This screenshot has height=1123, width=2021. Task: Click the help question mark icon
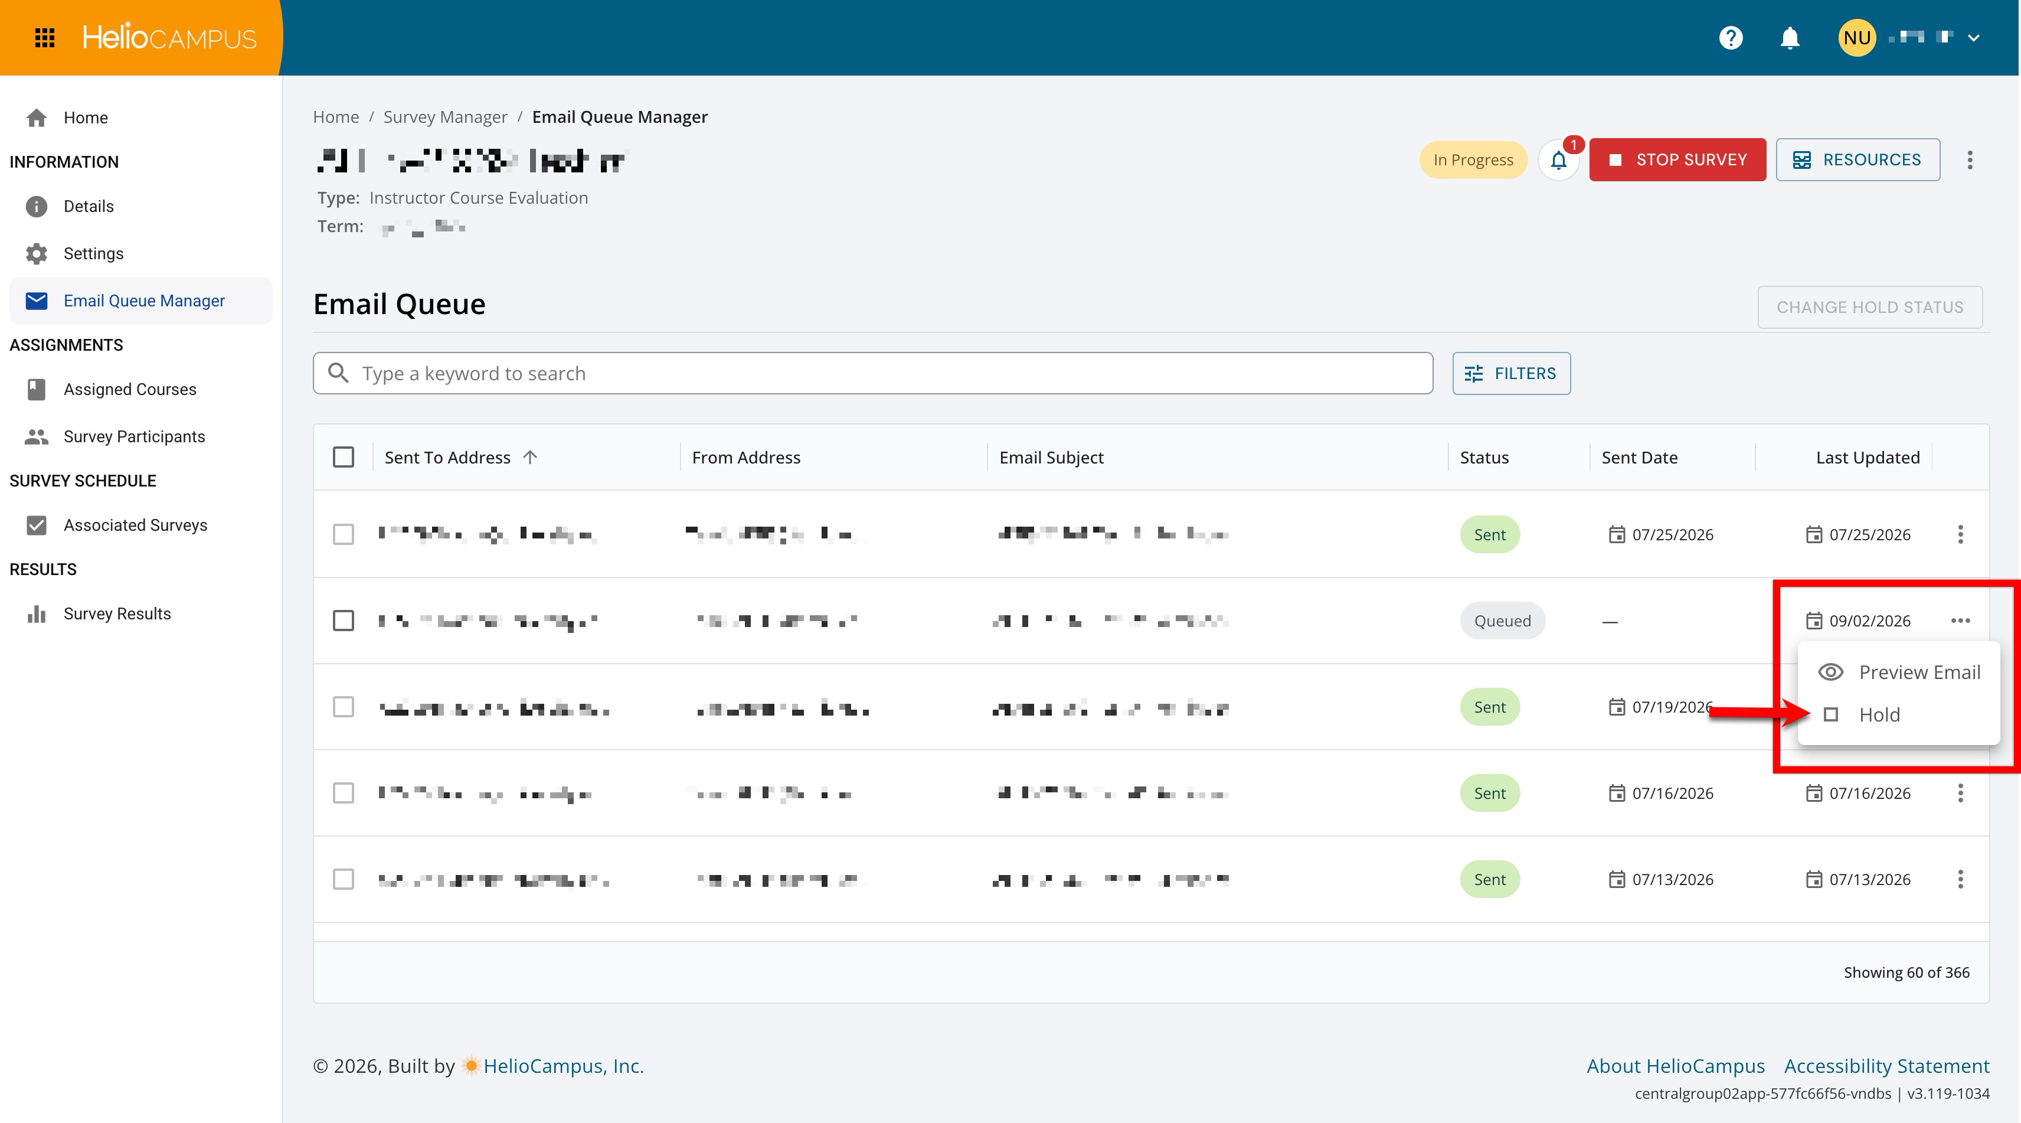click(1731, 38)
